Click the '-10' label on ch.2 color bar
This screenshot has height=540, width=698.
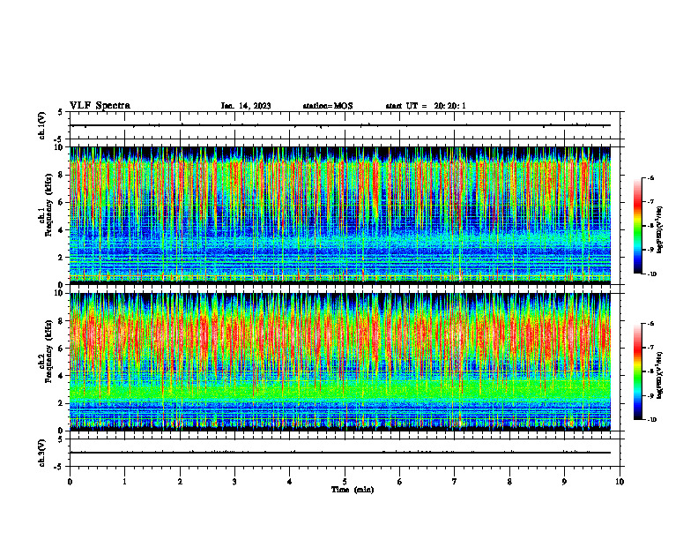click(x=651, y=420)
